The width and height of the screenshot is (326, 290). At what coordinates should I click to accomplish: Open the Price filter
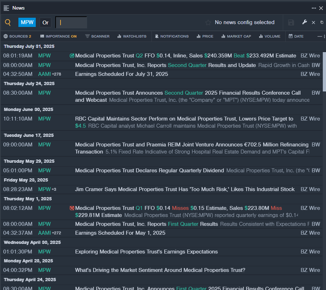coord(205,37)
